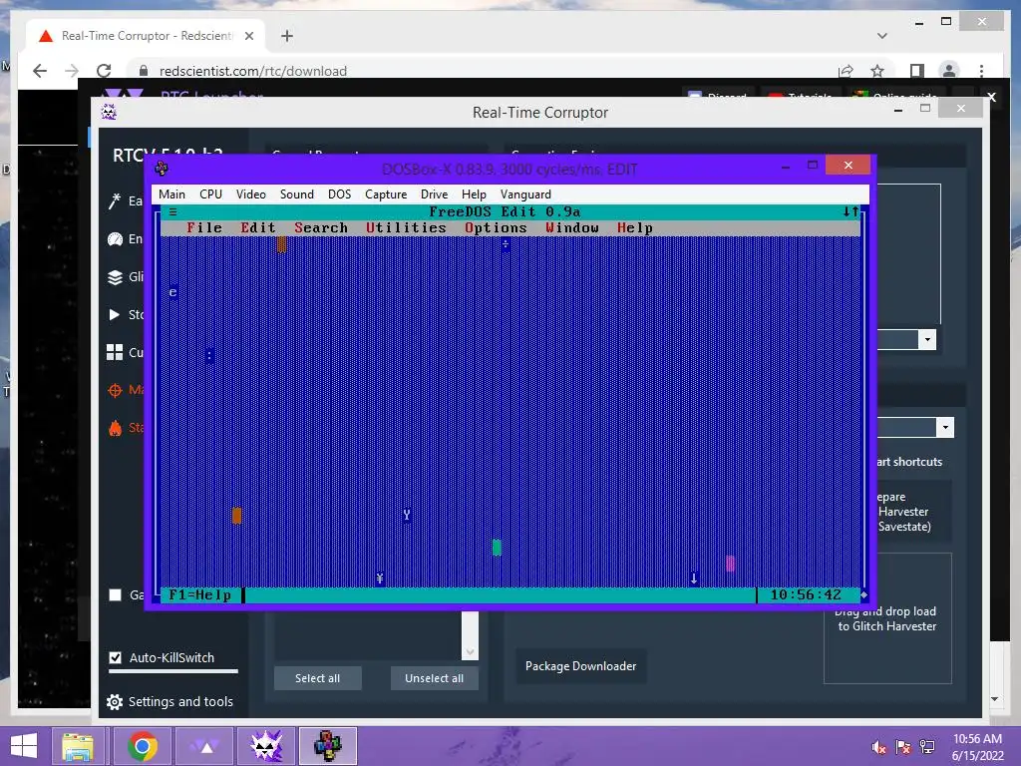The height and width of the screenshot is (766, 1021).
Task: Click the DOSBox-X title bar icon
Action: point(162,169)
